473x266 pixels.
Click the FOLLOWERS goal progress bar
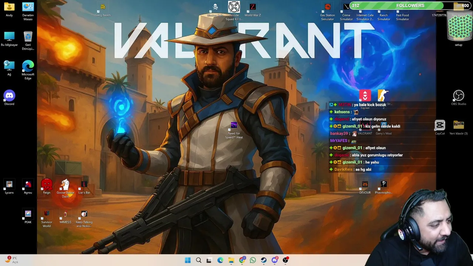(x=410, y=6)
